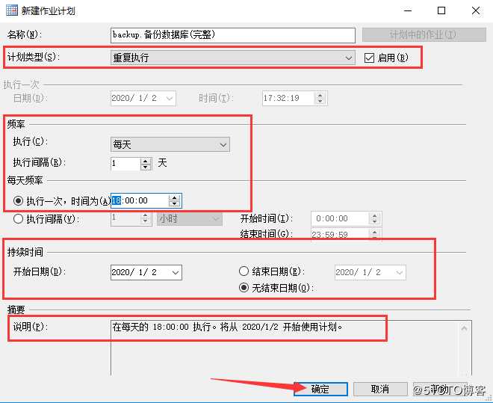Toggle the 启用 checkbox

[x=369, y=58]
